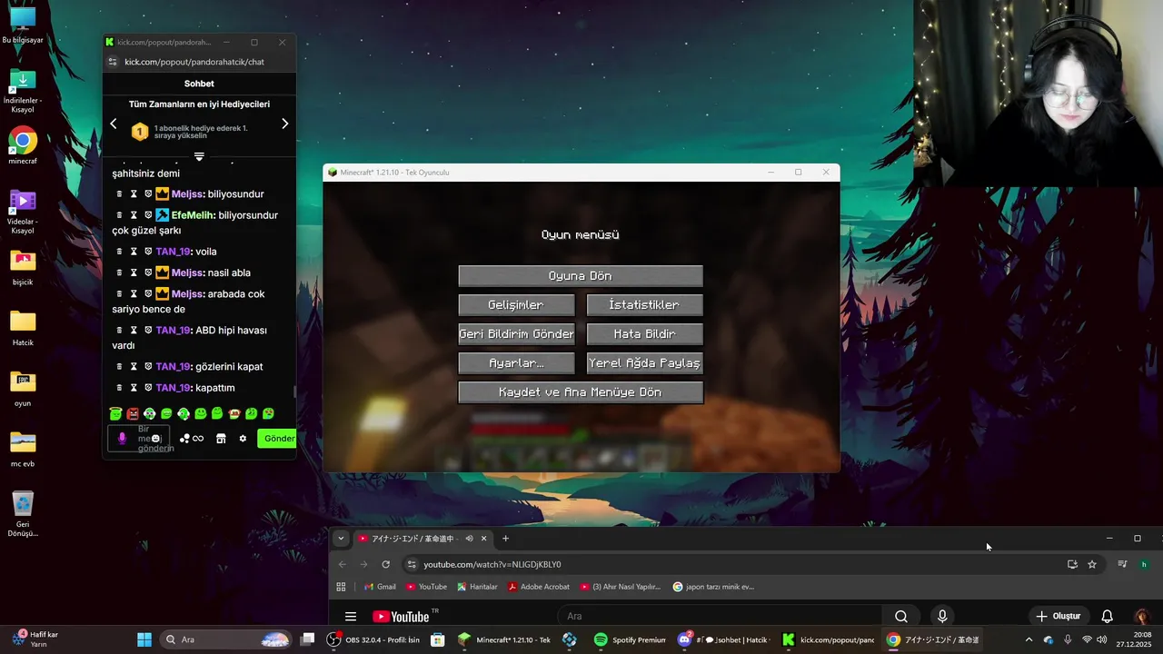Open YouTube notifications bell
1163x654 pixels.
[x=1107, y=617]
